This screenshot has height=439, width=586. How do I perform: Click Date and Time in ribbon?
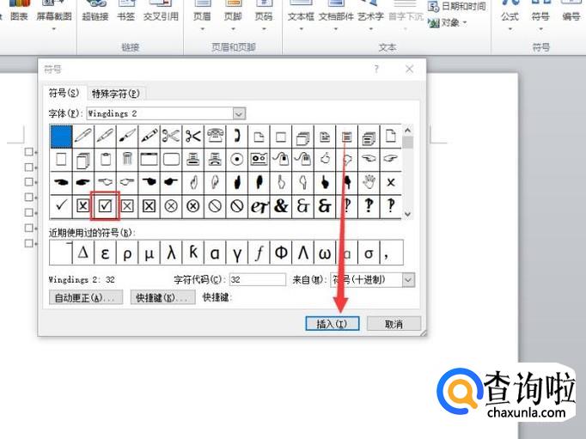pyautogui.click(x=457, y=6)
